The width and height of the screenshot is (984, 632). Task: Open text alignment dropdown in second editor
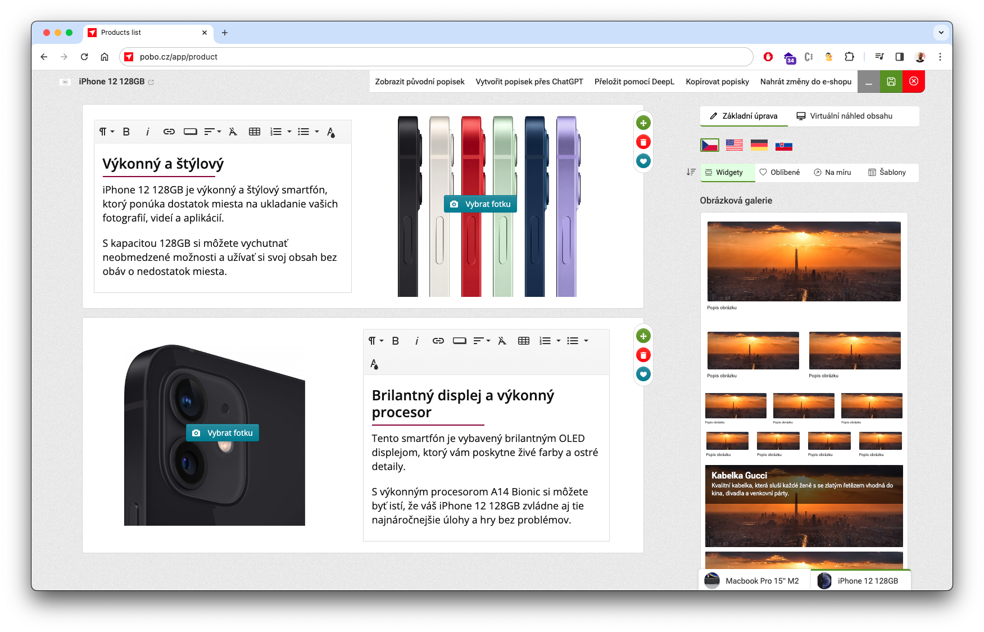(x=482, y=341)
